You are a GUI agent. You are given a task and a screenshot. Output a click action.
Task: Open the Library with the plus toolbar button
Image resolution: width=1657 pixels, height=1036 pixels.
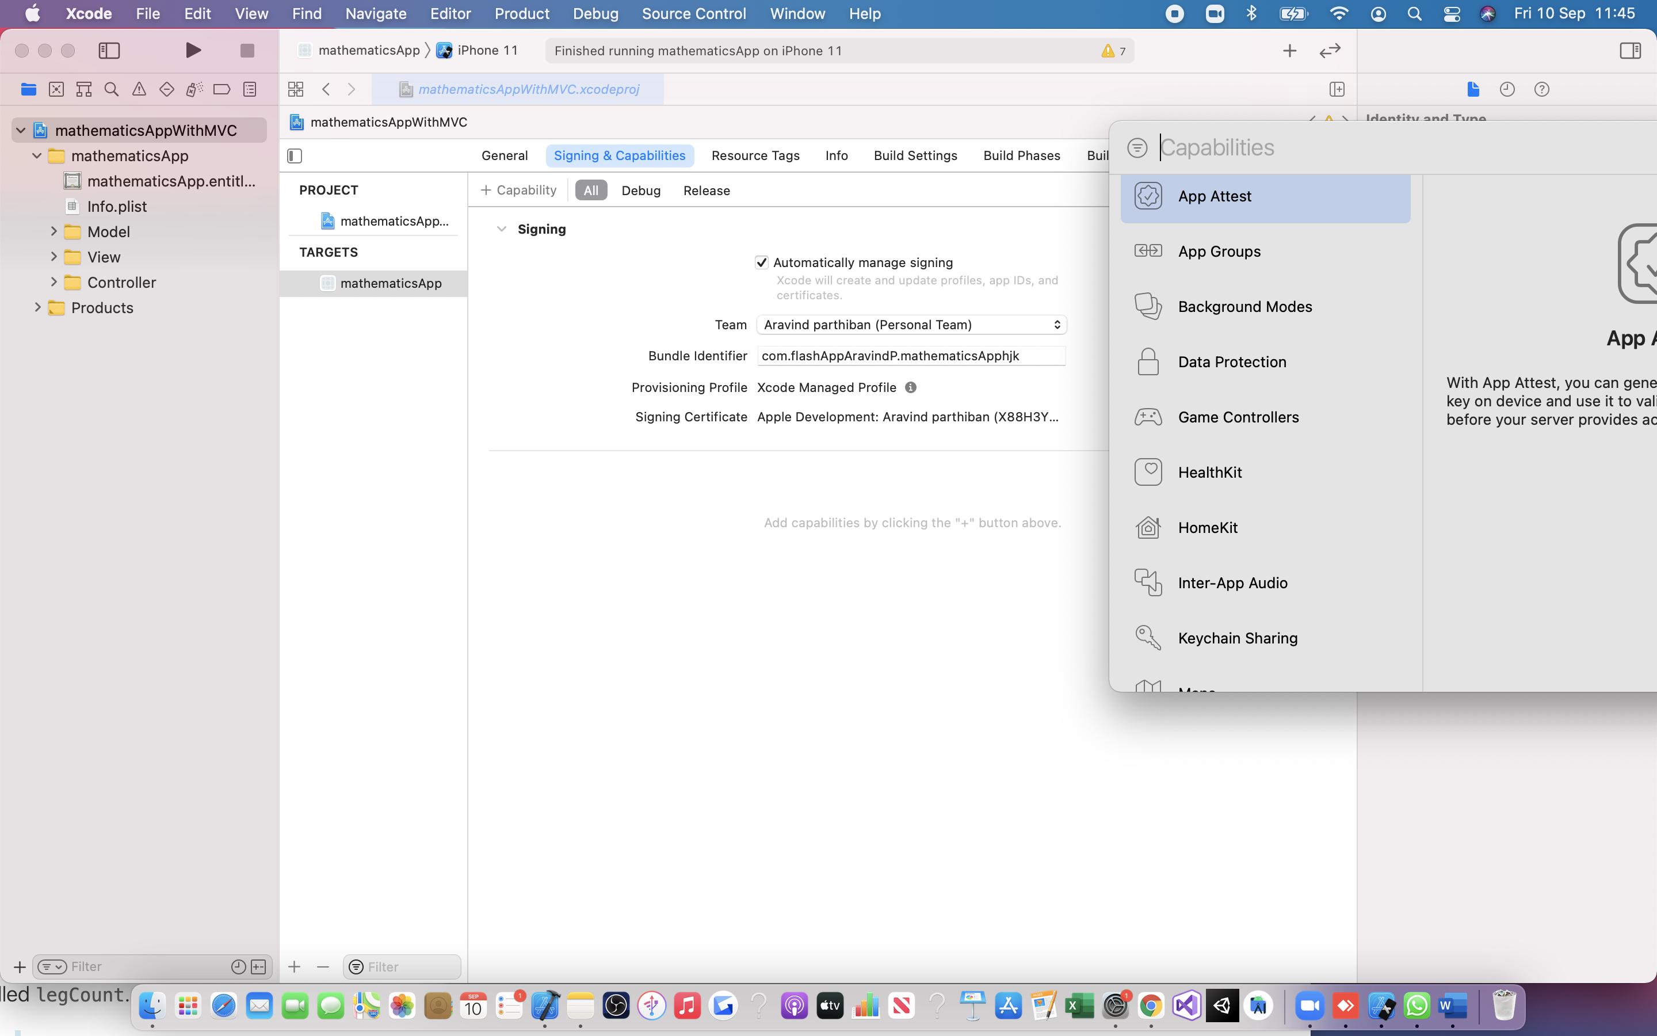[1289, 50]
